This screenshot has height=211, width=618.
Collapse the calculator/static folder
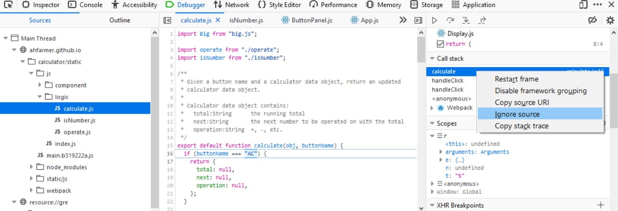(23, 62)
